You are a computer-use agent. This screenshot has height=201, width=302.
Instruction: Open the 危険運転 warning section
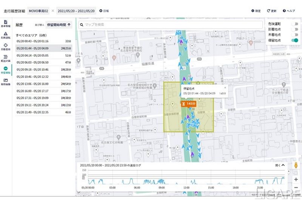(x=6, y=36)
